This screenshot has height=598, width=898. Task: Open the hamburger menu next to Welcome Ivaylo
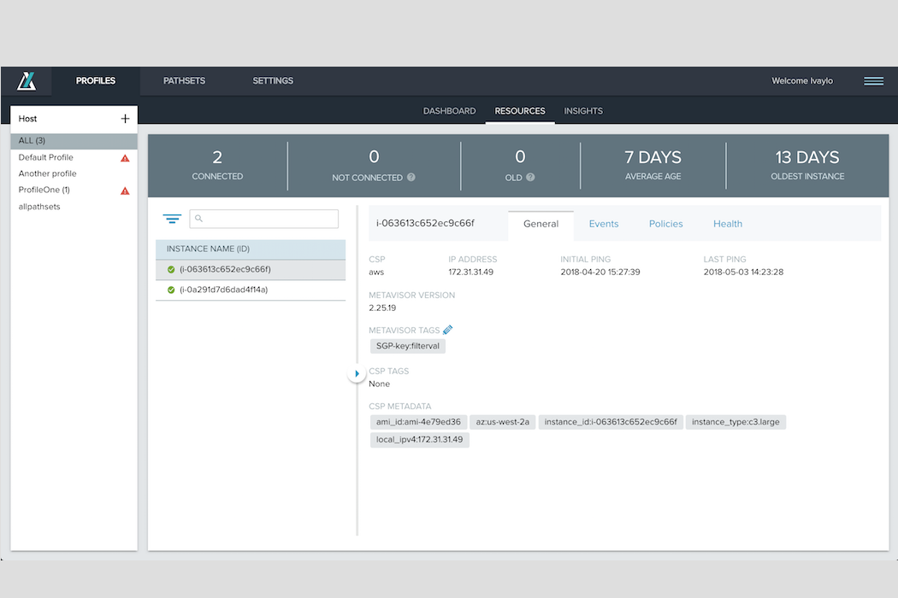pos(873,81)
